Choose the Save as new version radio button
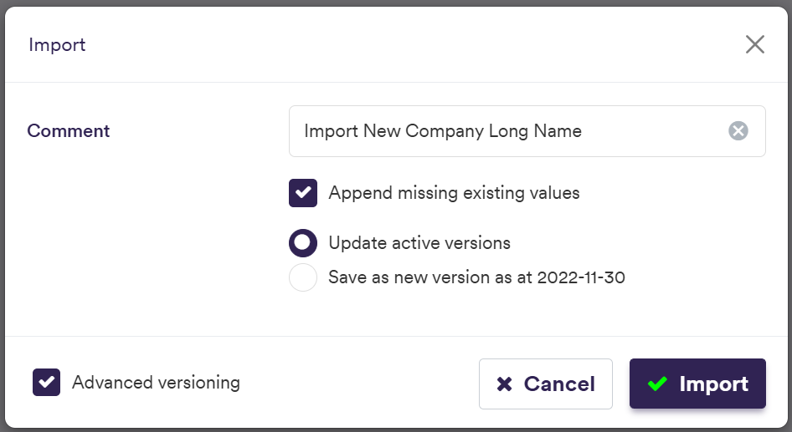 coord(303,277)
